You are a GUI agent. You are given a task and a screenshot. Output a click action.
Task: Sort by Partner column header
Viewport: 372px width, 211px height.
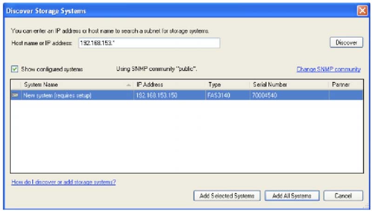(346, 85)
